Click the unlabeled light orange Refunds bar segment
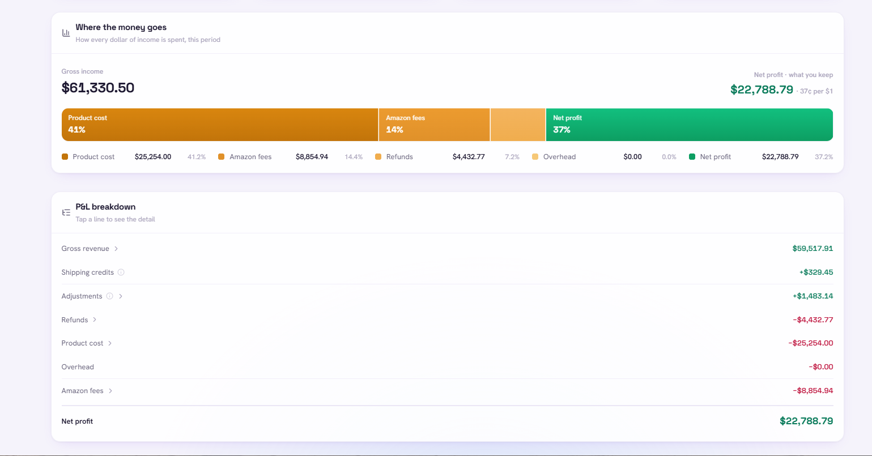 tap(518, 125)
